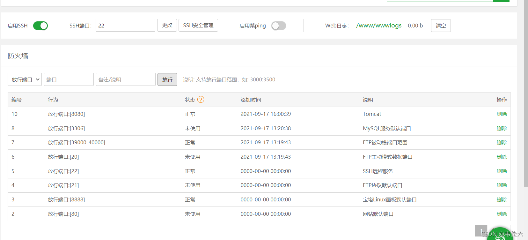Click the question mark help icon beside 状态
Viewport: 528px width, 240px height.
pos(201,100)
